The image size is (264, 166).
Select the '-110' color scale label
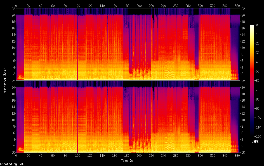pos(258,127)
